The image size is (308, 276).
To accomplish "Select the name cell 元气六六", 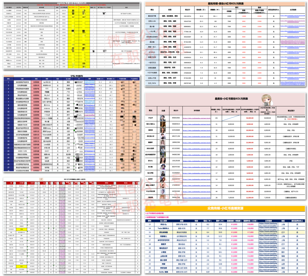I will tap(152, 52).
